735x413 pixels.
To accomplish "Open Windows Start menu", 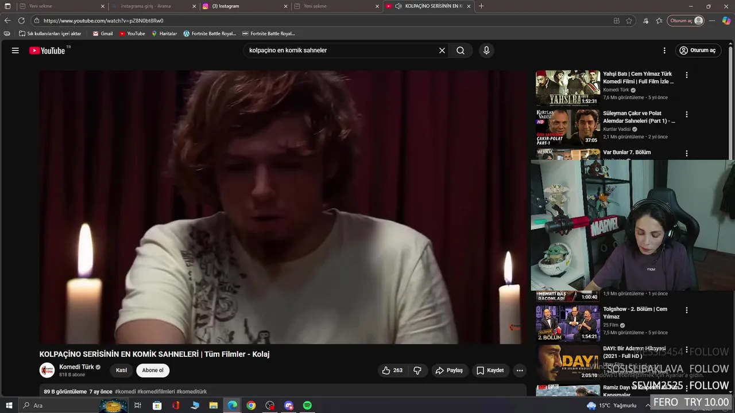I will (9, 406).
